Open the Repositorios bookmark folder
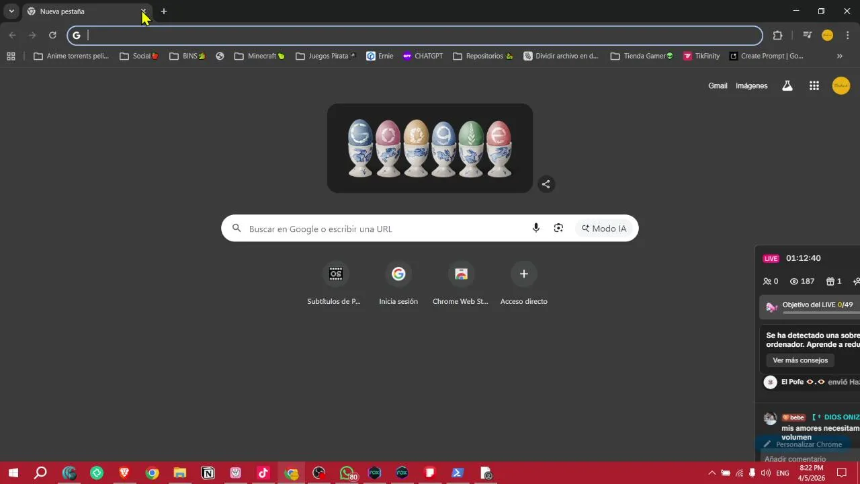This screenshot has height=484, width=860. (484, 56)
